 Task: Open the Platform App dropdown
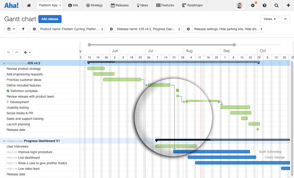coord(49,5)
